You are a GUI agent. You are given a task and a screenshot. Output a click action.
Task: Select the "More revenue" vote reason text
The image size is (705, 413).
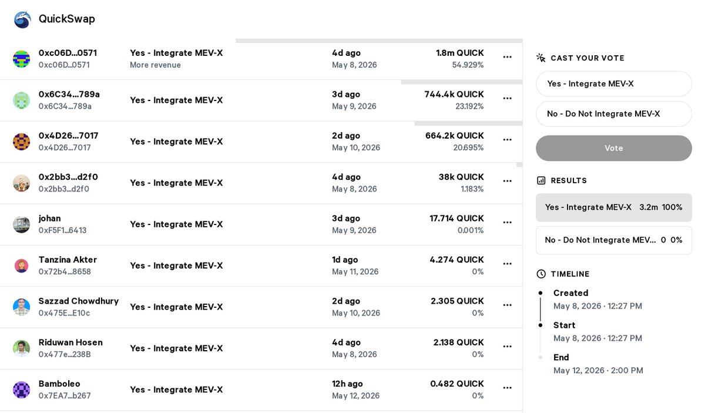(155, 65)
